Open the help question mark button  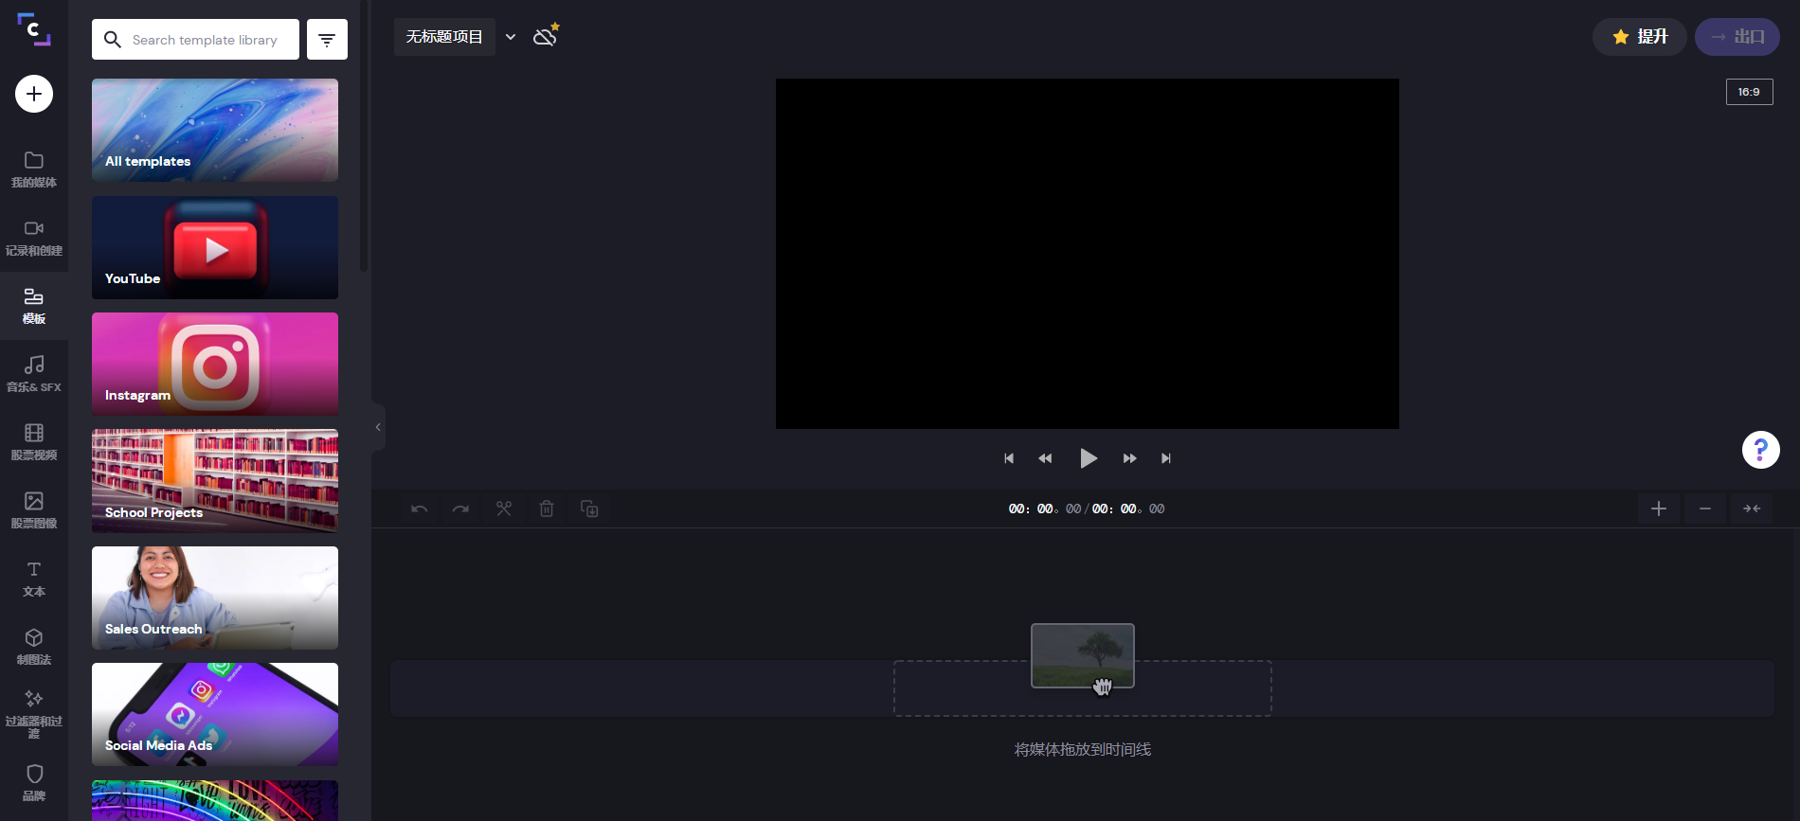[1761, 450]
